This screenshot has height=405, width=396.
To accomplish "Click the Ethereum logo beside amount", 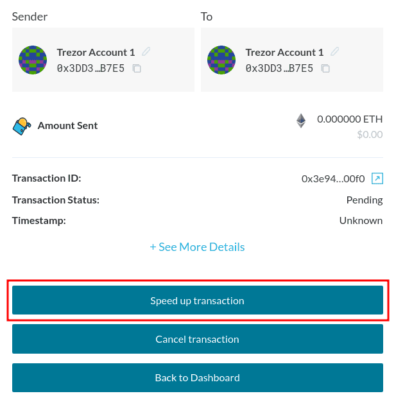I will click(301, 121).
